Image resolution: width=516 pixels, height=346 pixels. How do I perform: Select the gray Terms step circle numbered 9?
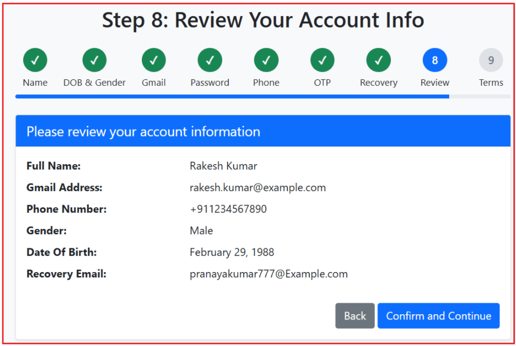(491, 60)
